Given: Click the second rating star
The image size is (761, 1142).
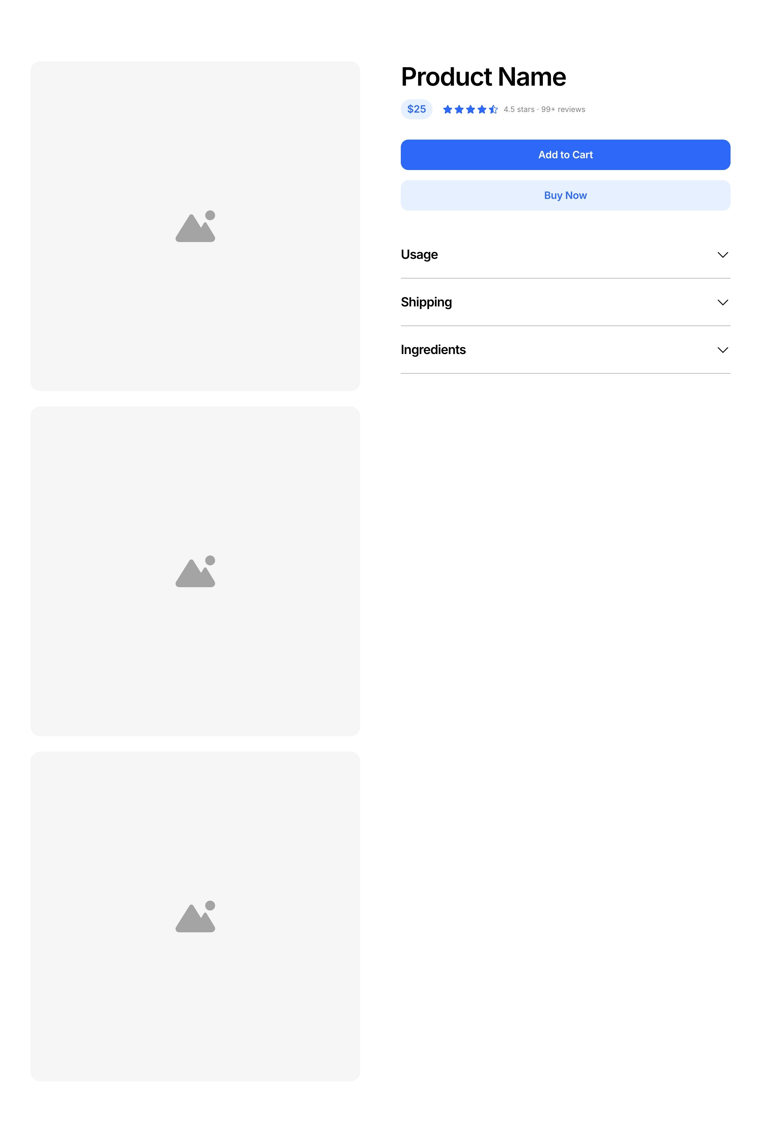Looking at the screenshot, I should coord(459,109).
